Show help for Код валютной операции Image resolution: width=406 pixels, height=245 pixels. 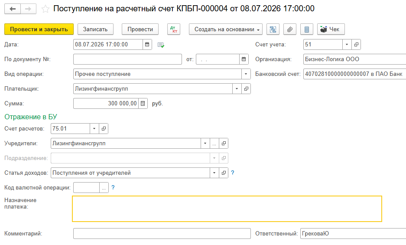tap(113, 188)
